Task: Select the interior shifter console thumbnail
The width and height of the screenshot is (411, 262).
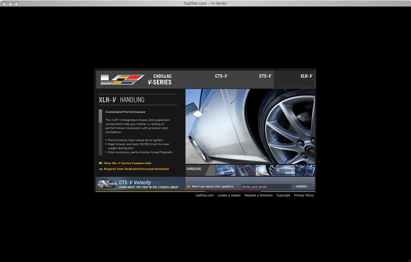Action: (x=246, y=170)
